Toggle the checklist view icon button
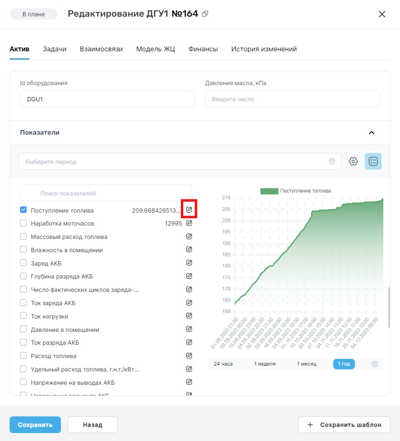 point(373,161)
